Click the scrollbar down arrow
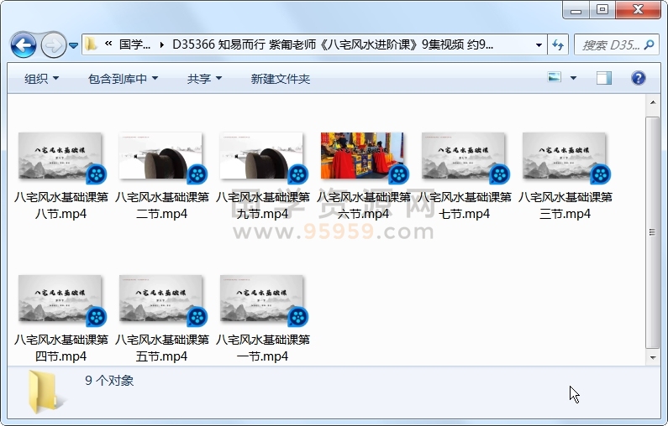Screen dimensions: 668x426 tap(653, 358)
